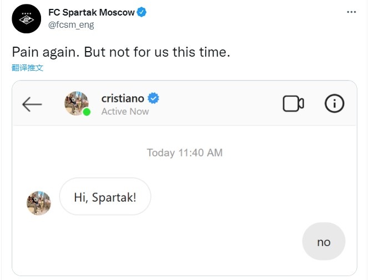Open the FC Spartak Moscow profile name
Image resolution: width=369 pixels, height=280 pixels.
[x=91, y=12]
